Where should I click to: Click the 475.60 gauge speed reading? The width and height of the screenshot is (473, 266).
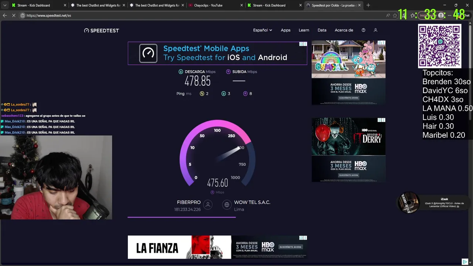[217, 183]
